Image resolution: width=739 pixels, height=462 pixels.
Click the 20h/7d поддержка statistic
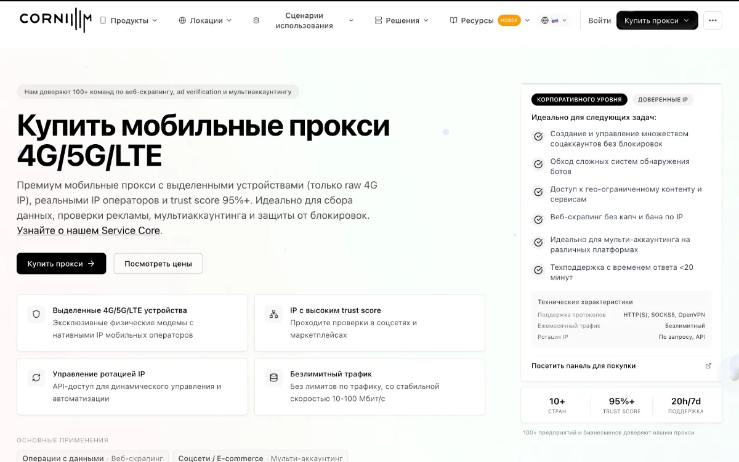pos(686,405)
